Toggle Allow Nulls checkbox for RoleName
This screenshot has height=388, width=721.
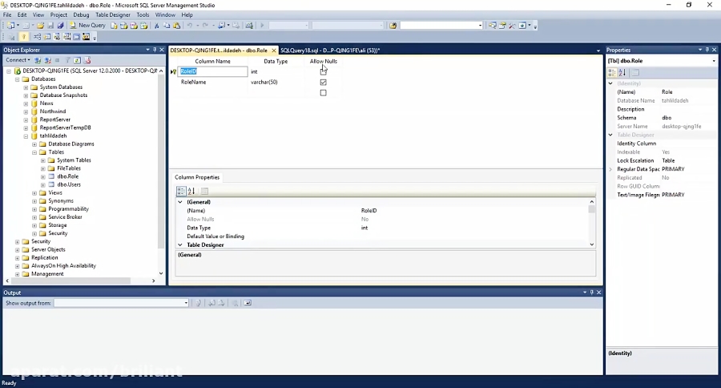pos(324,82)
